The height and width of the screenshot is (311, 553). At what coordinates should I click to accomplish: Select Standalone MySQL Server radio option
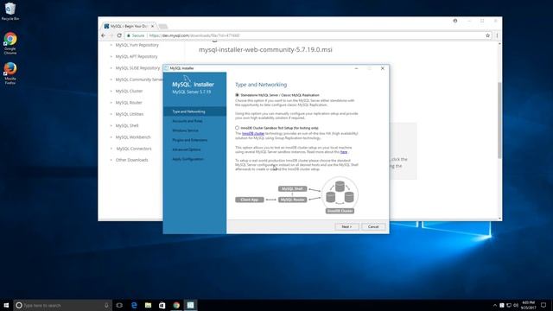pos(237,95)
